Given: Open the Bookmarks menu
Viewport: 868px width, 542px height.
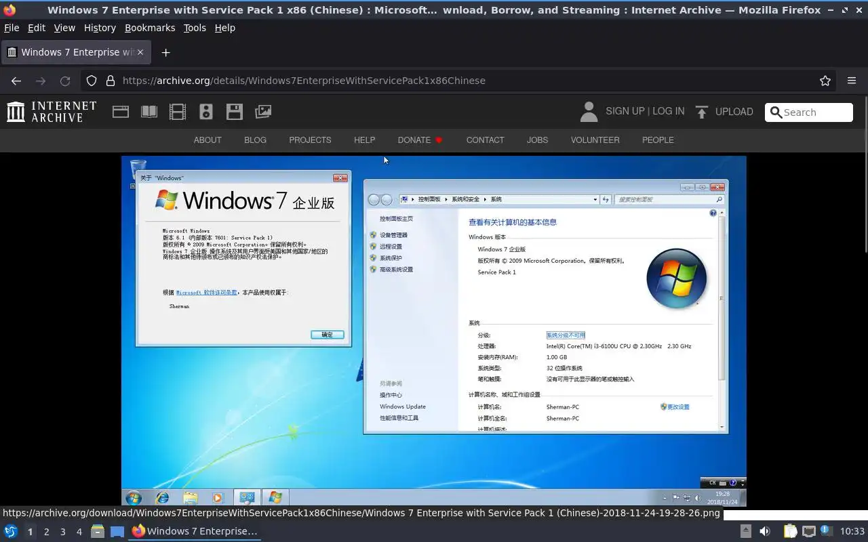Looking at the screenshot, I should pos(150,28).
